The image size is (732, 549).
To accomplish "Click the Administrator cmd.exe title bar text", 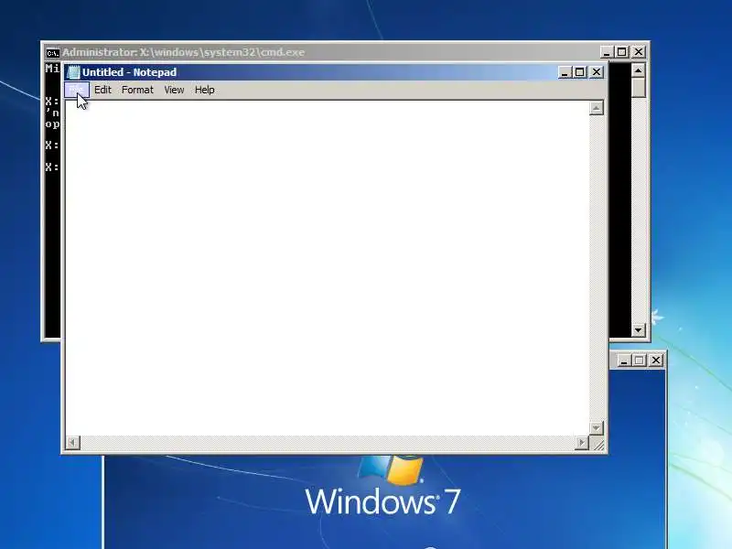I will [184, 52].
